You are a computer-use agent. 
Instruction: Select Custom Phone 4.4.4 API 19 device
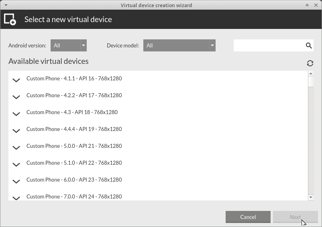pyautogui.click(x=74, y=129)
